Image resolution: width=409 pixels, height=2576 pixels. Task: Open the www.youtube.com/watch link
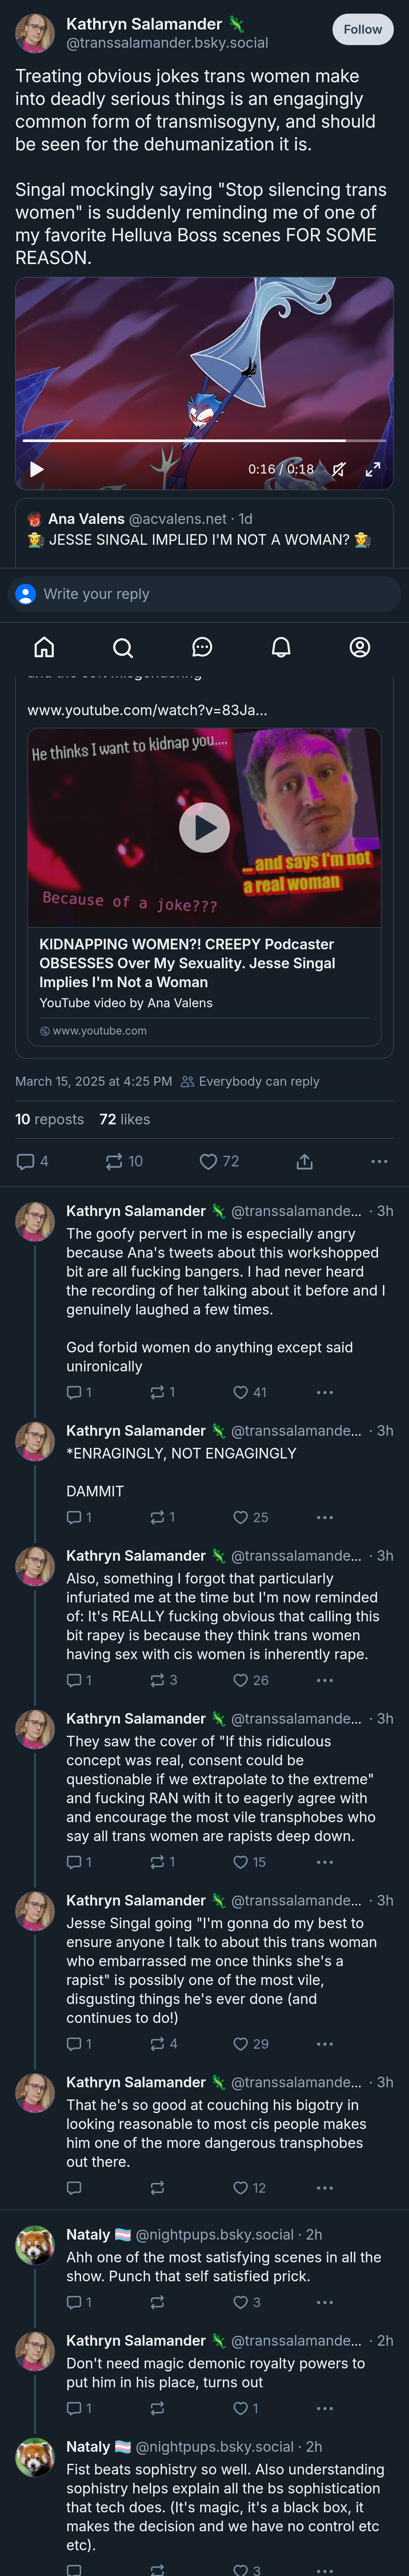click(147, 710)
